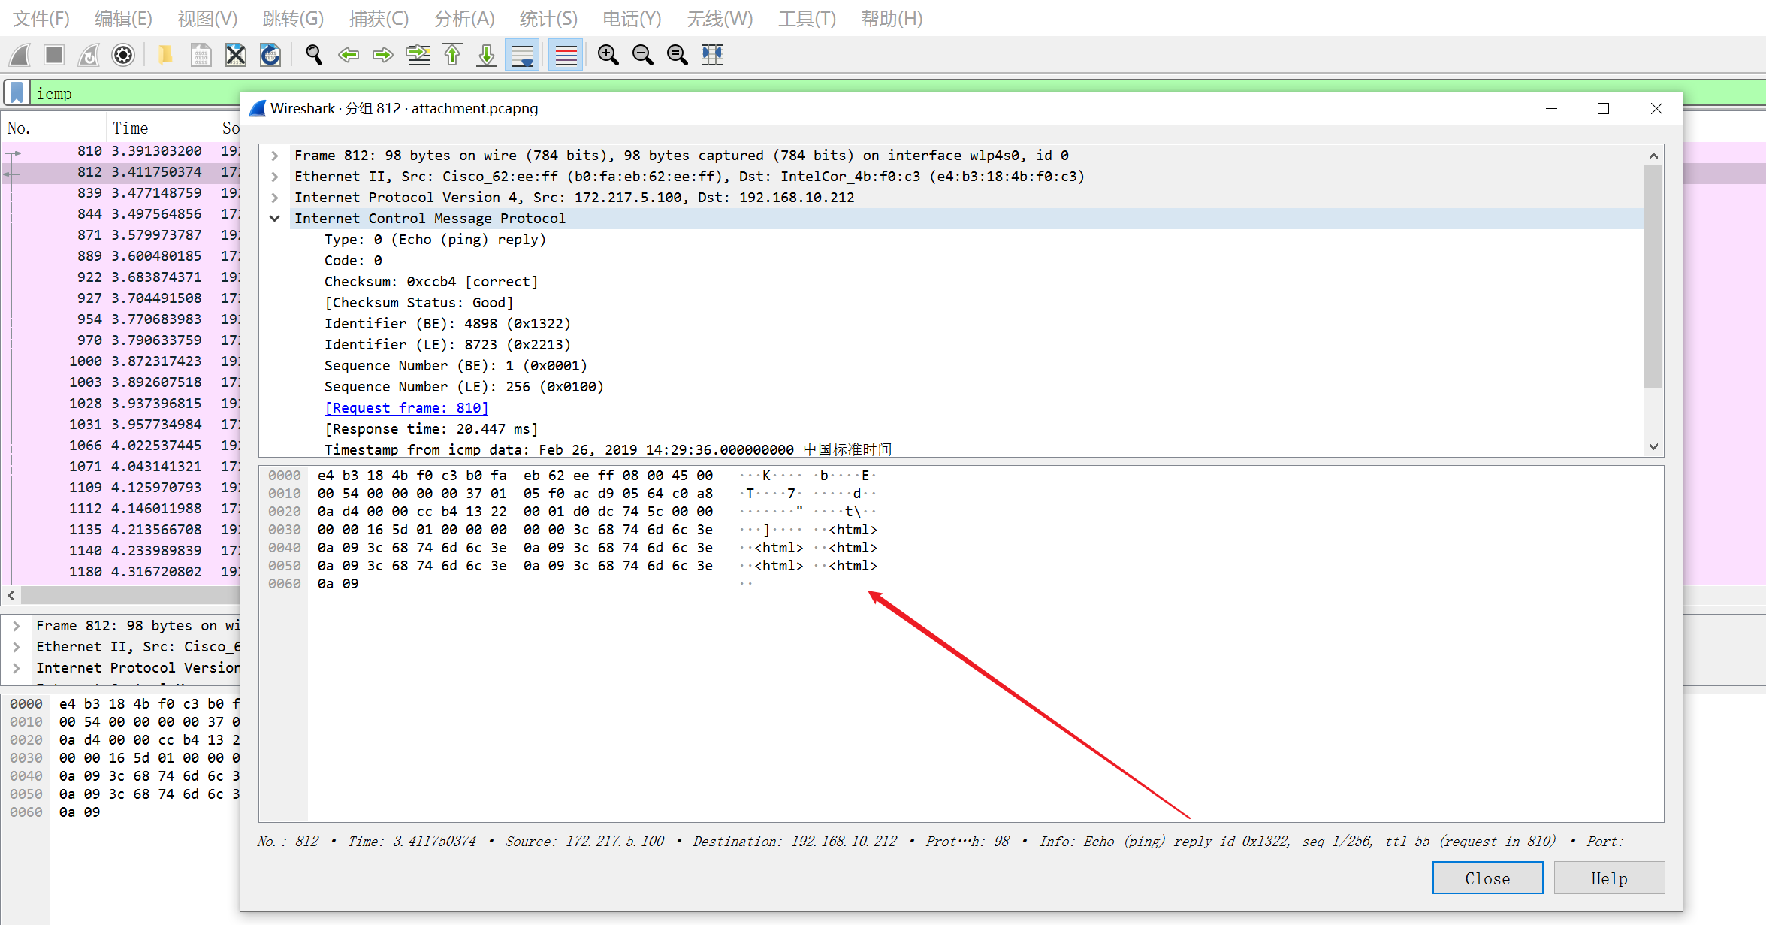Expand Internet Protocol Version in main window
1766x925 pixels.
17,668
